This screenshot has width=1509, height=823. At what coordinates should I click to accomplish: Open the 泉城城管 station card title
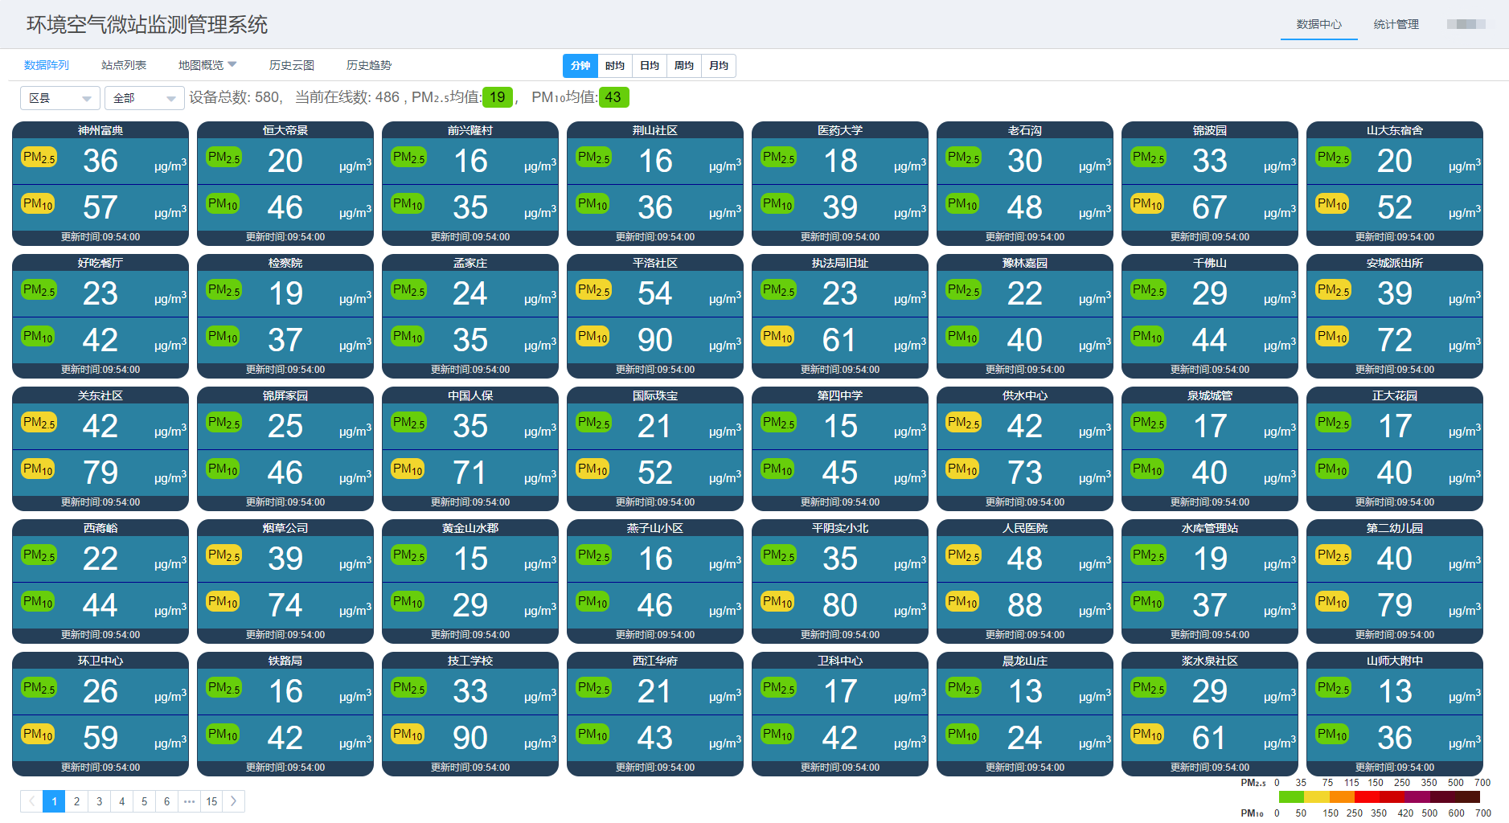tap(1210, 395)
